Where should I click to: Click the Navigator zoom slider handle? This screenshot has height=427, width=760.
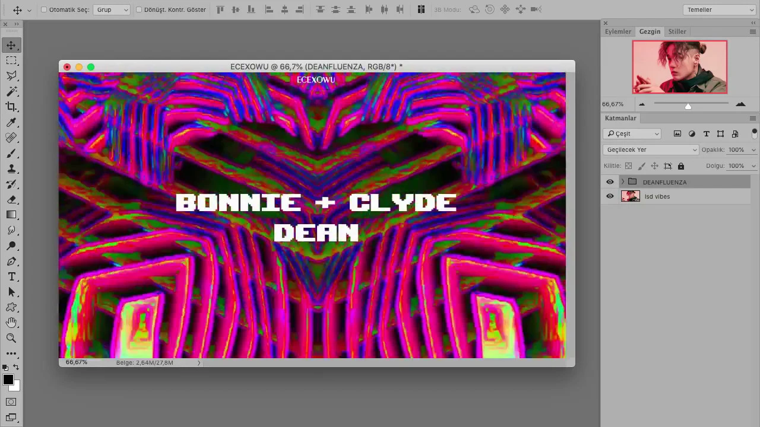click(688, 106)
